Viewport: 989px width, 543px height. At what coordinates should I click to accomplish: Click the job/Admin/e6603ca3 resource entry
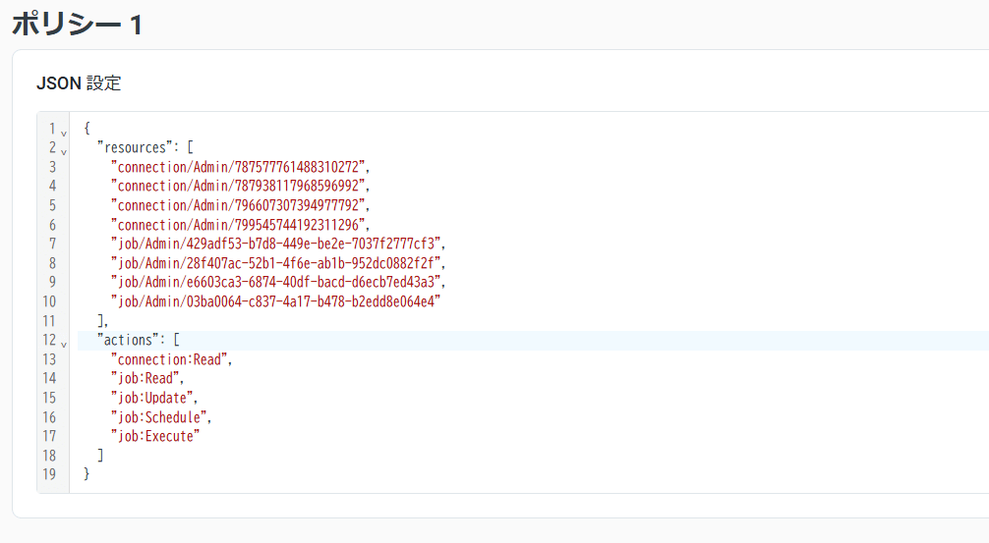[278, 282]
